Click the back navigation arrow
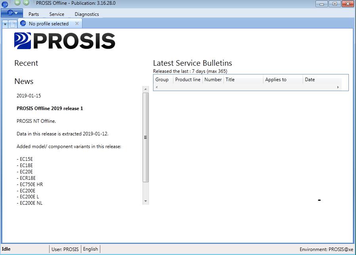This screenshot has width=356, height=255. [17, 2]
